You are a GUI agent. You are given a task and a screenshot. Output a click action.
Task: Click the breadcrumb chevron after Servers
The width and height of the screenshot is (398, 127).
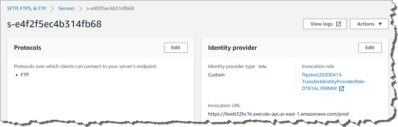point(80,8)
